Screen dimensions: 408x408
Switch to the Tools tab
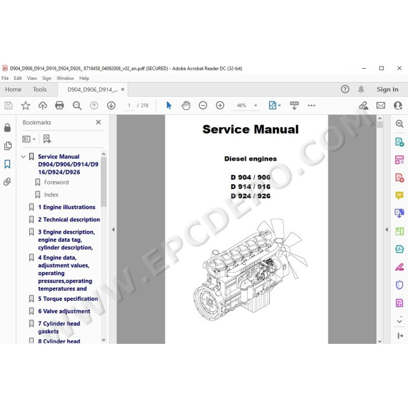(40, 89)
